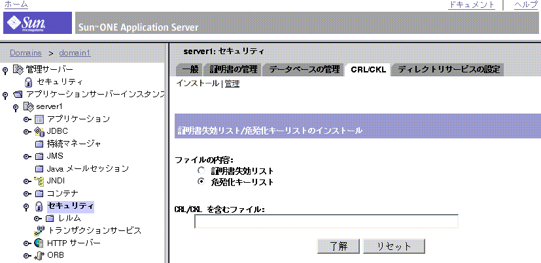Expand the アプリケーション tree node

(28, 119)
